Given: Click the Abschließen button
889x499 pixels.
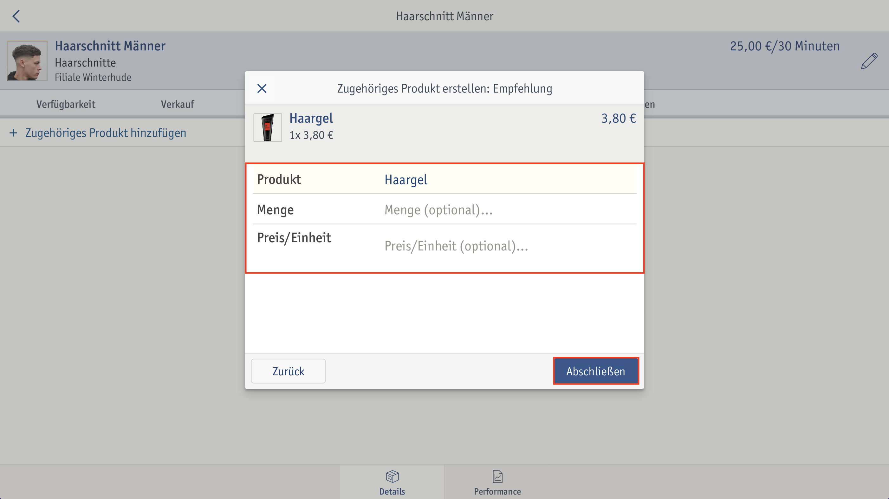Looking at the screenshot, I should 596,371.
